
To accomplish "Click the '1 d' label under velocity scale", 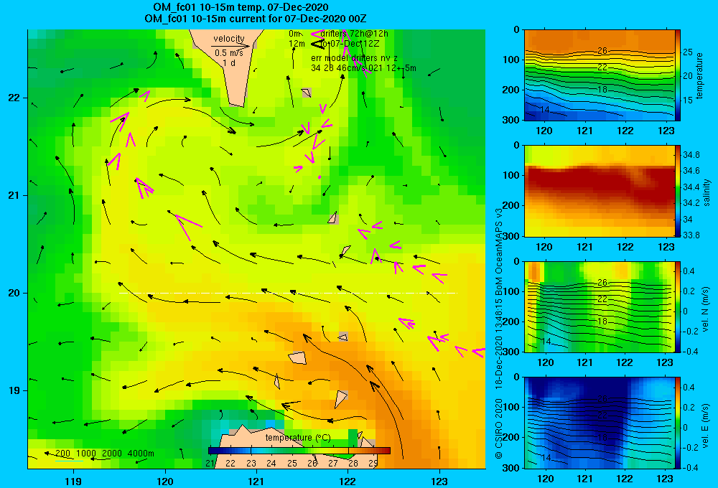I will point(229,62).
